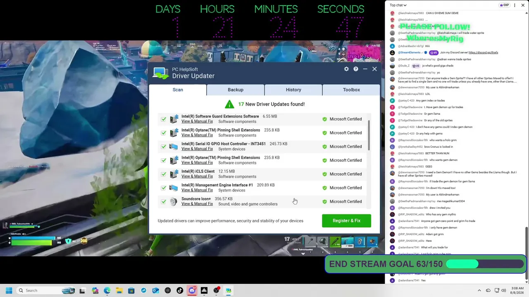Open View & Manual Fix for Intel iCLS Client
This screenshot has height=297, width=529.
(197, 177)
